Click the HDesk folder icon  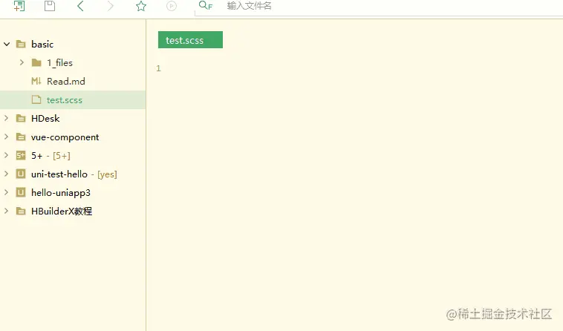coord(22,118)
